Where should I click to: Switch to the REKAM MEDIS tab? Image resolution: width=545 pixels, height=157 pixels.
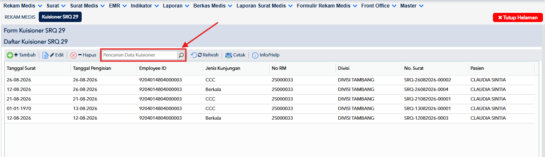coord(20,17)
